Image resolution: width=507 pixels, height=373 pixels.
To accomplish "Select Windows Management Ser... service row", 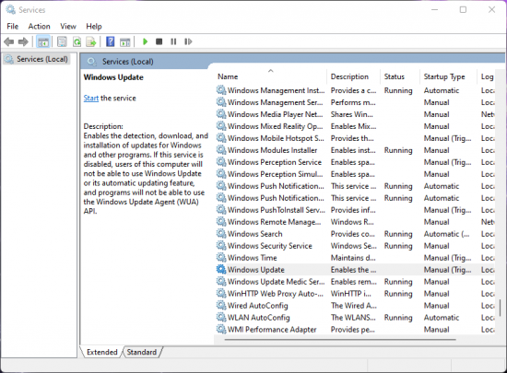I will pos(354,102).
